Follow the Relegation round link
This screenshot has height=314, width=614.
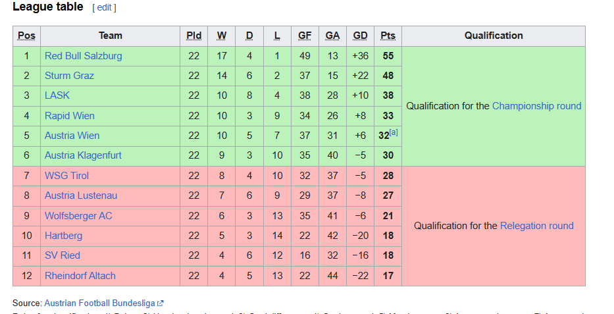[537, 226]
